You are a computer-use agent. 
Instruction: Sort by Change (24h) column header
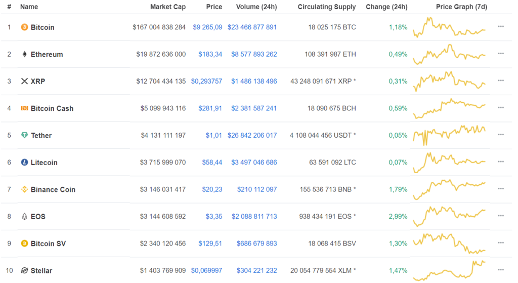tap(386, 7)
